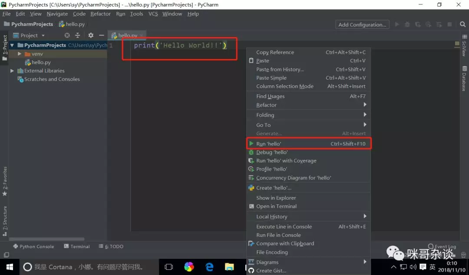Click the Project panel horizontal scrollbar

point(46,239)
